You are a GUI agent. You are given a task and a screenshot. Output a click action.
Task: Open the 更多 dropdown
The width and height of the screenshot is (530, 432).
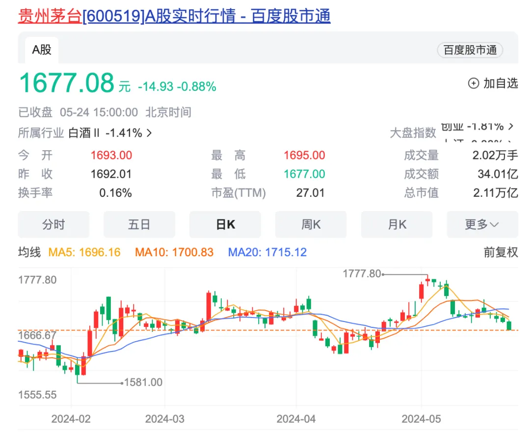tap(482, 224)
